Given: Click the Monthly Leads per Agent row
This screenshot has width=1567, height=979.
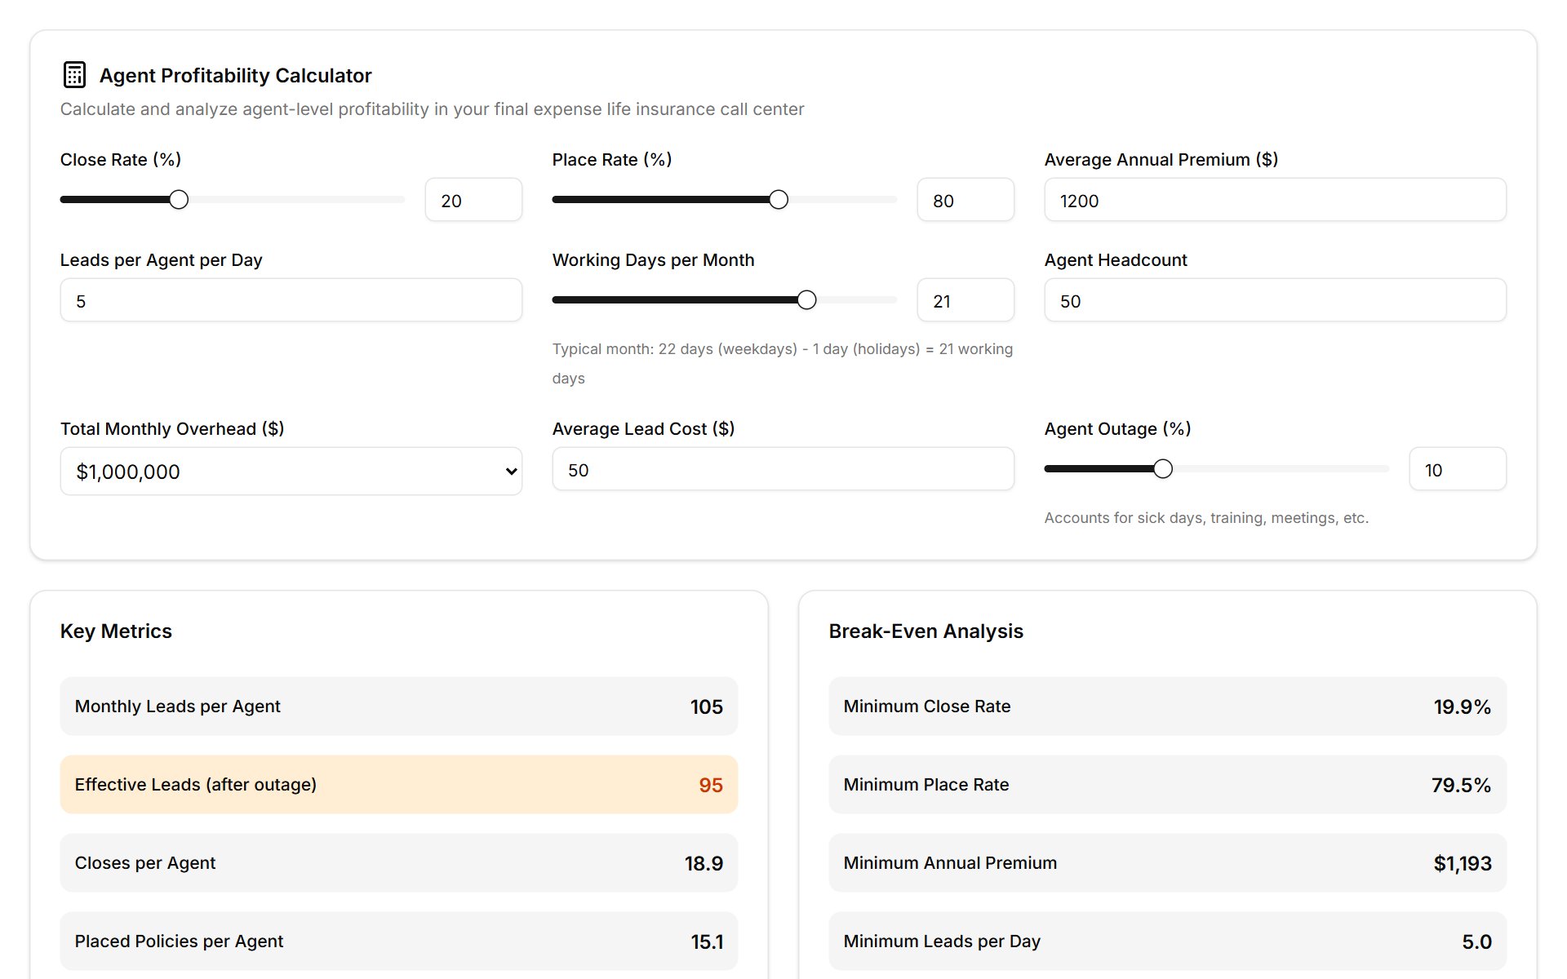Looking at the screenshot, I should (398, 707).
